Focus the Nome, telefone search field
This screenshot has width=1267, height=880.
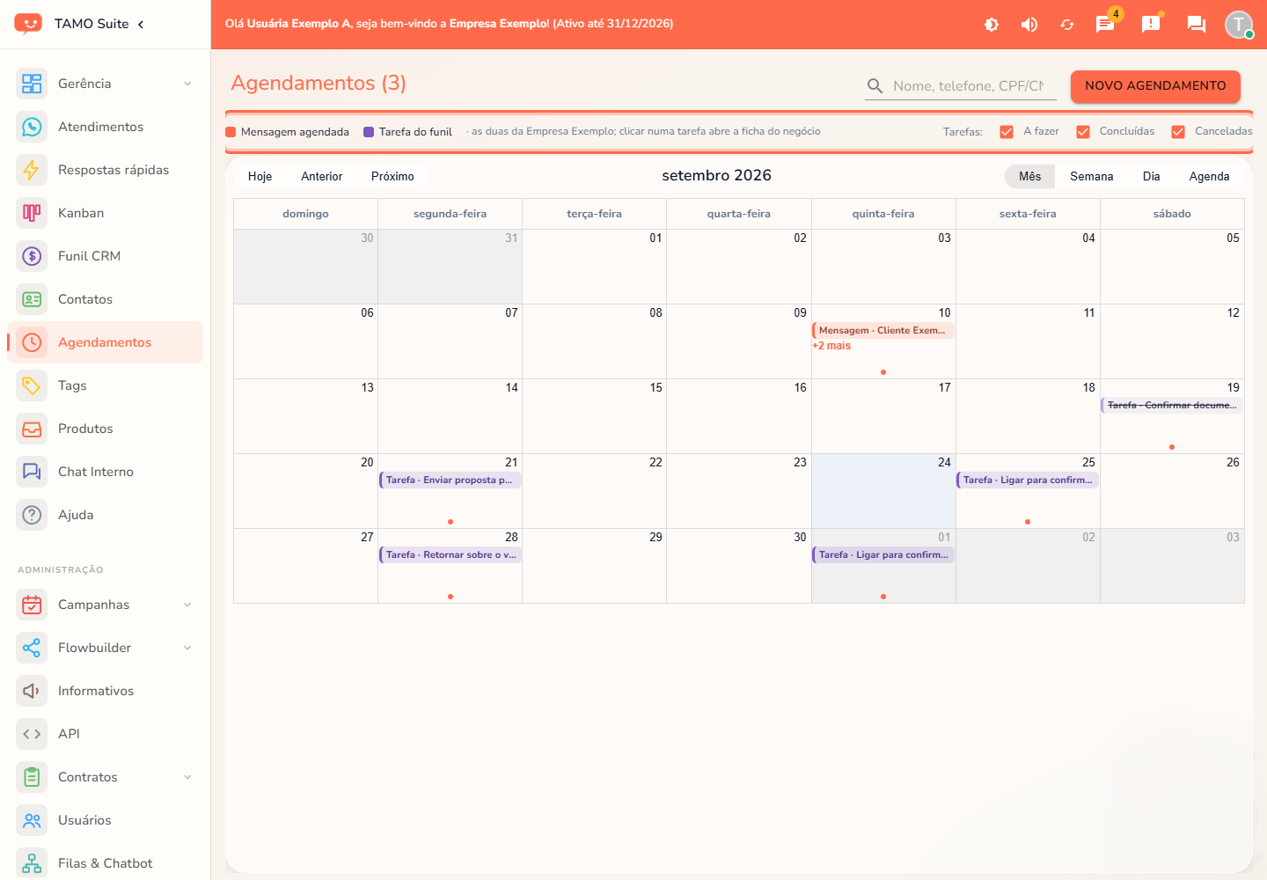[968, 86]
